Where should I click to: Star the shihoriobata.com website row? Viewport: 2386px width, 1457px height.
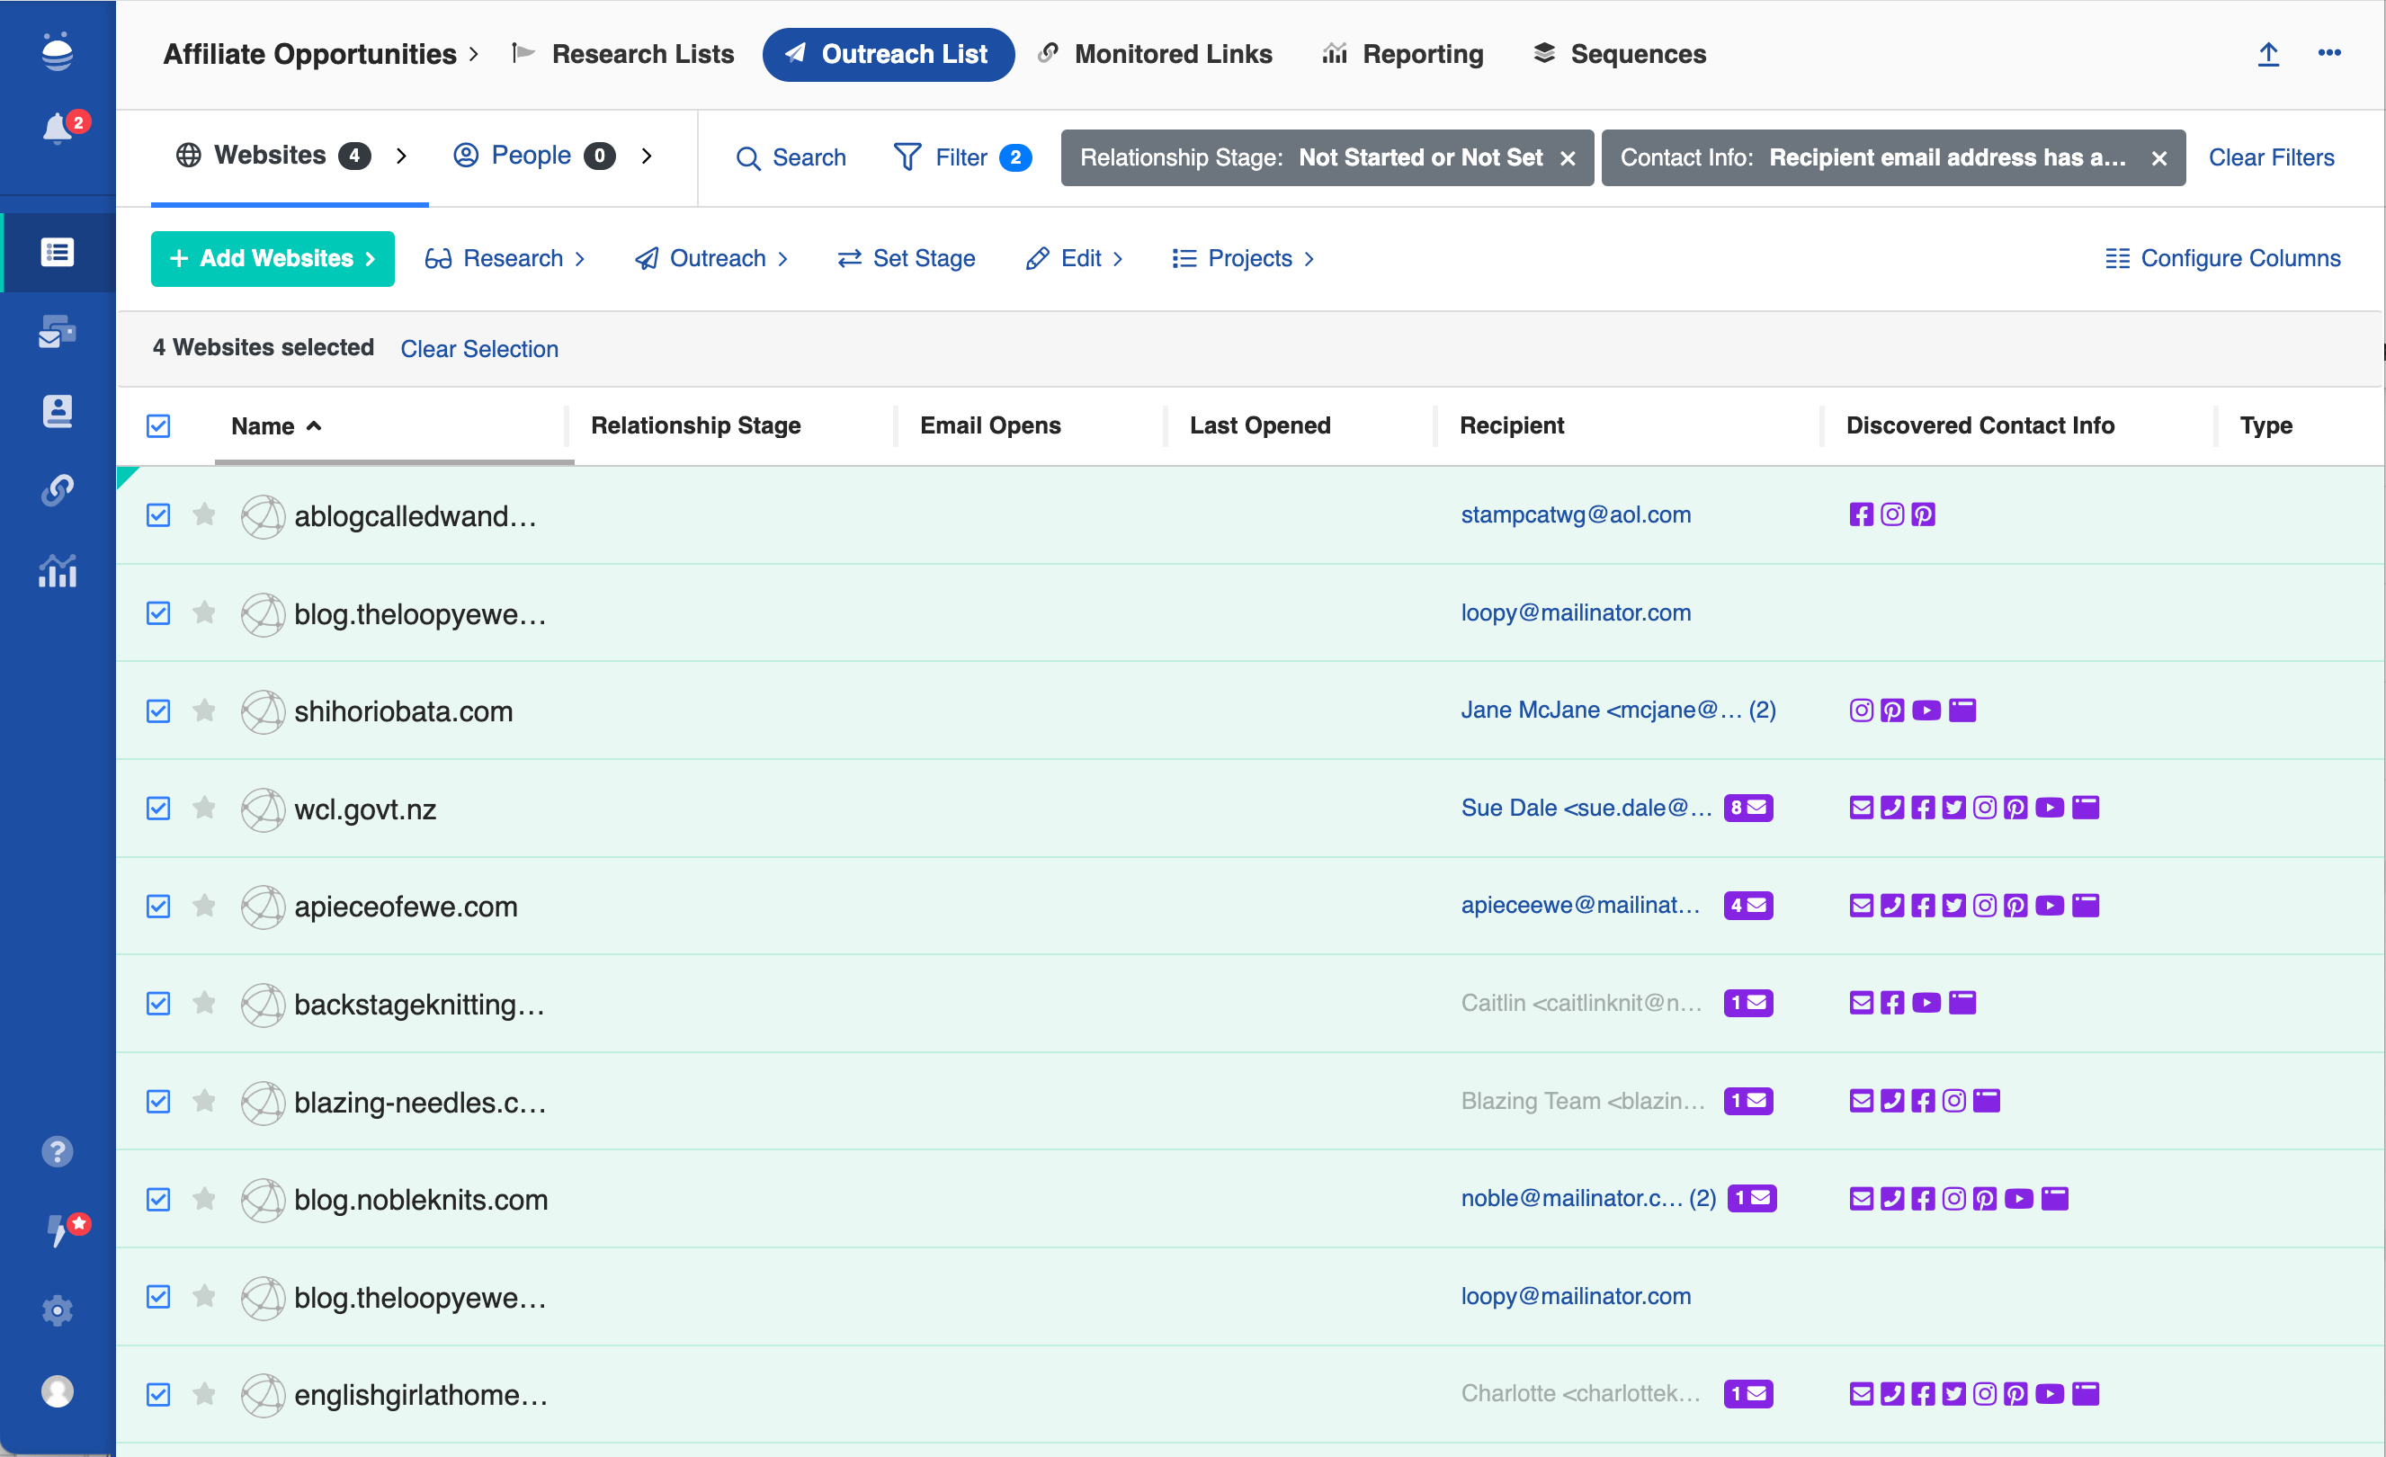click(x=204, y=711)
